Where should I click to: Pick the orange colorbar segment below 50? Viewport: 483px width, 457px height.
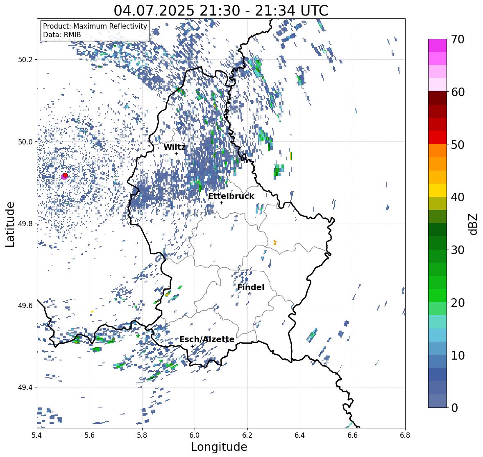[x=438, y=151]
